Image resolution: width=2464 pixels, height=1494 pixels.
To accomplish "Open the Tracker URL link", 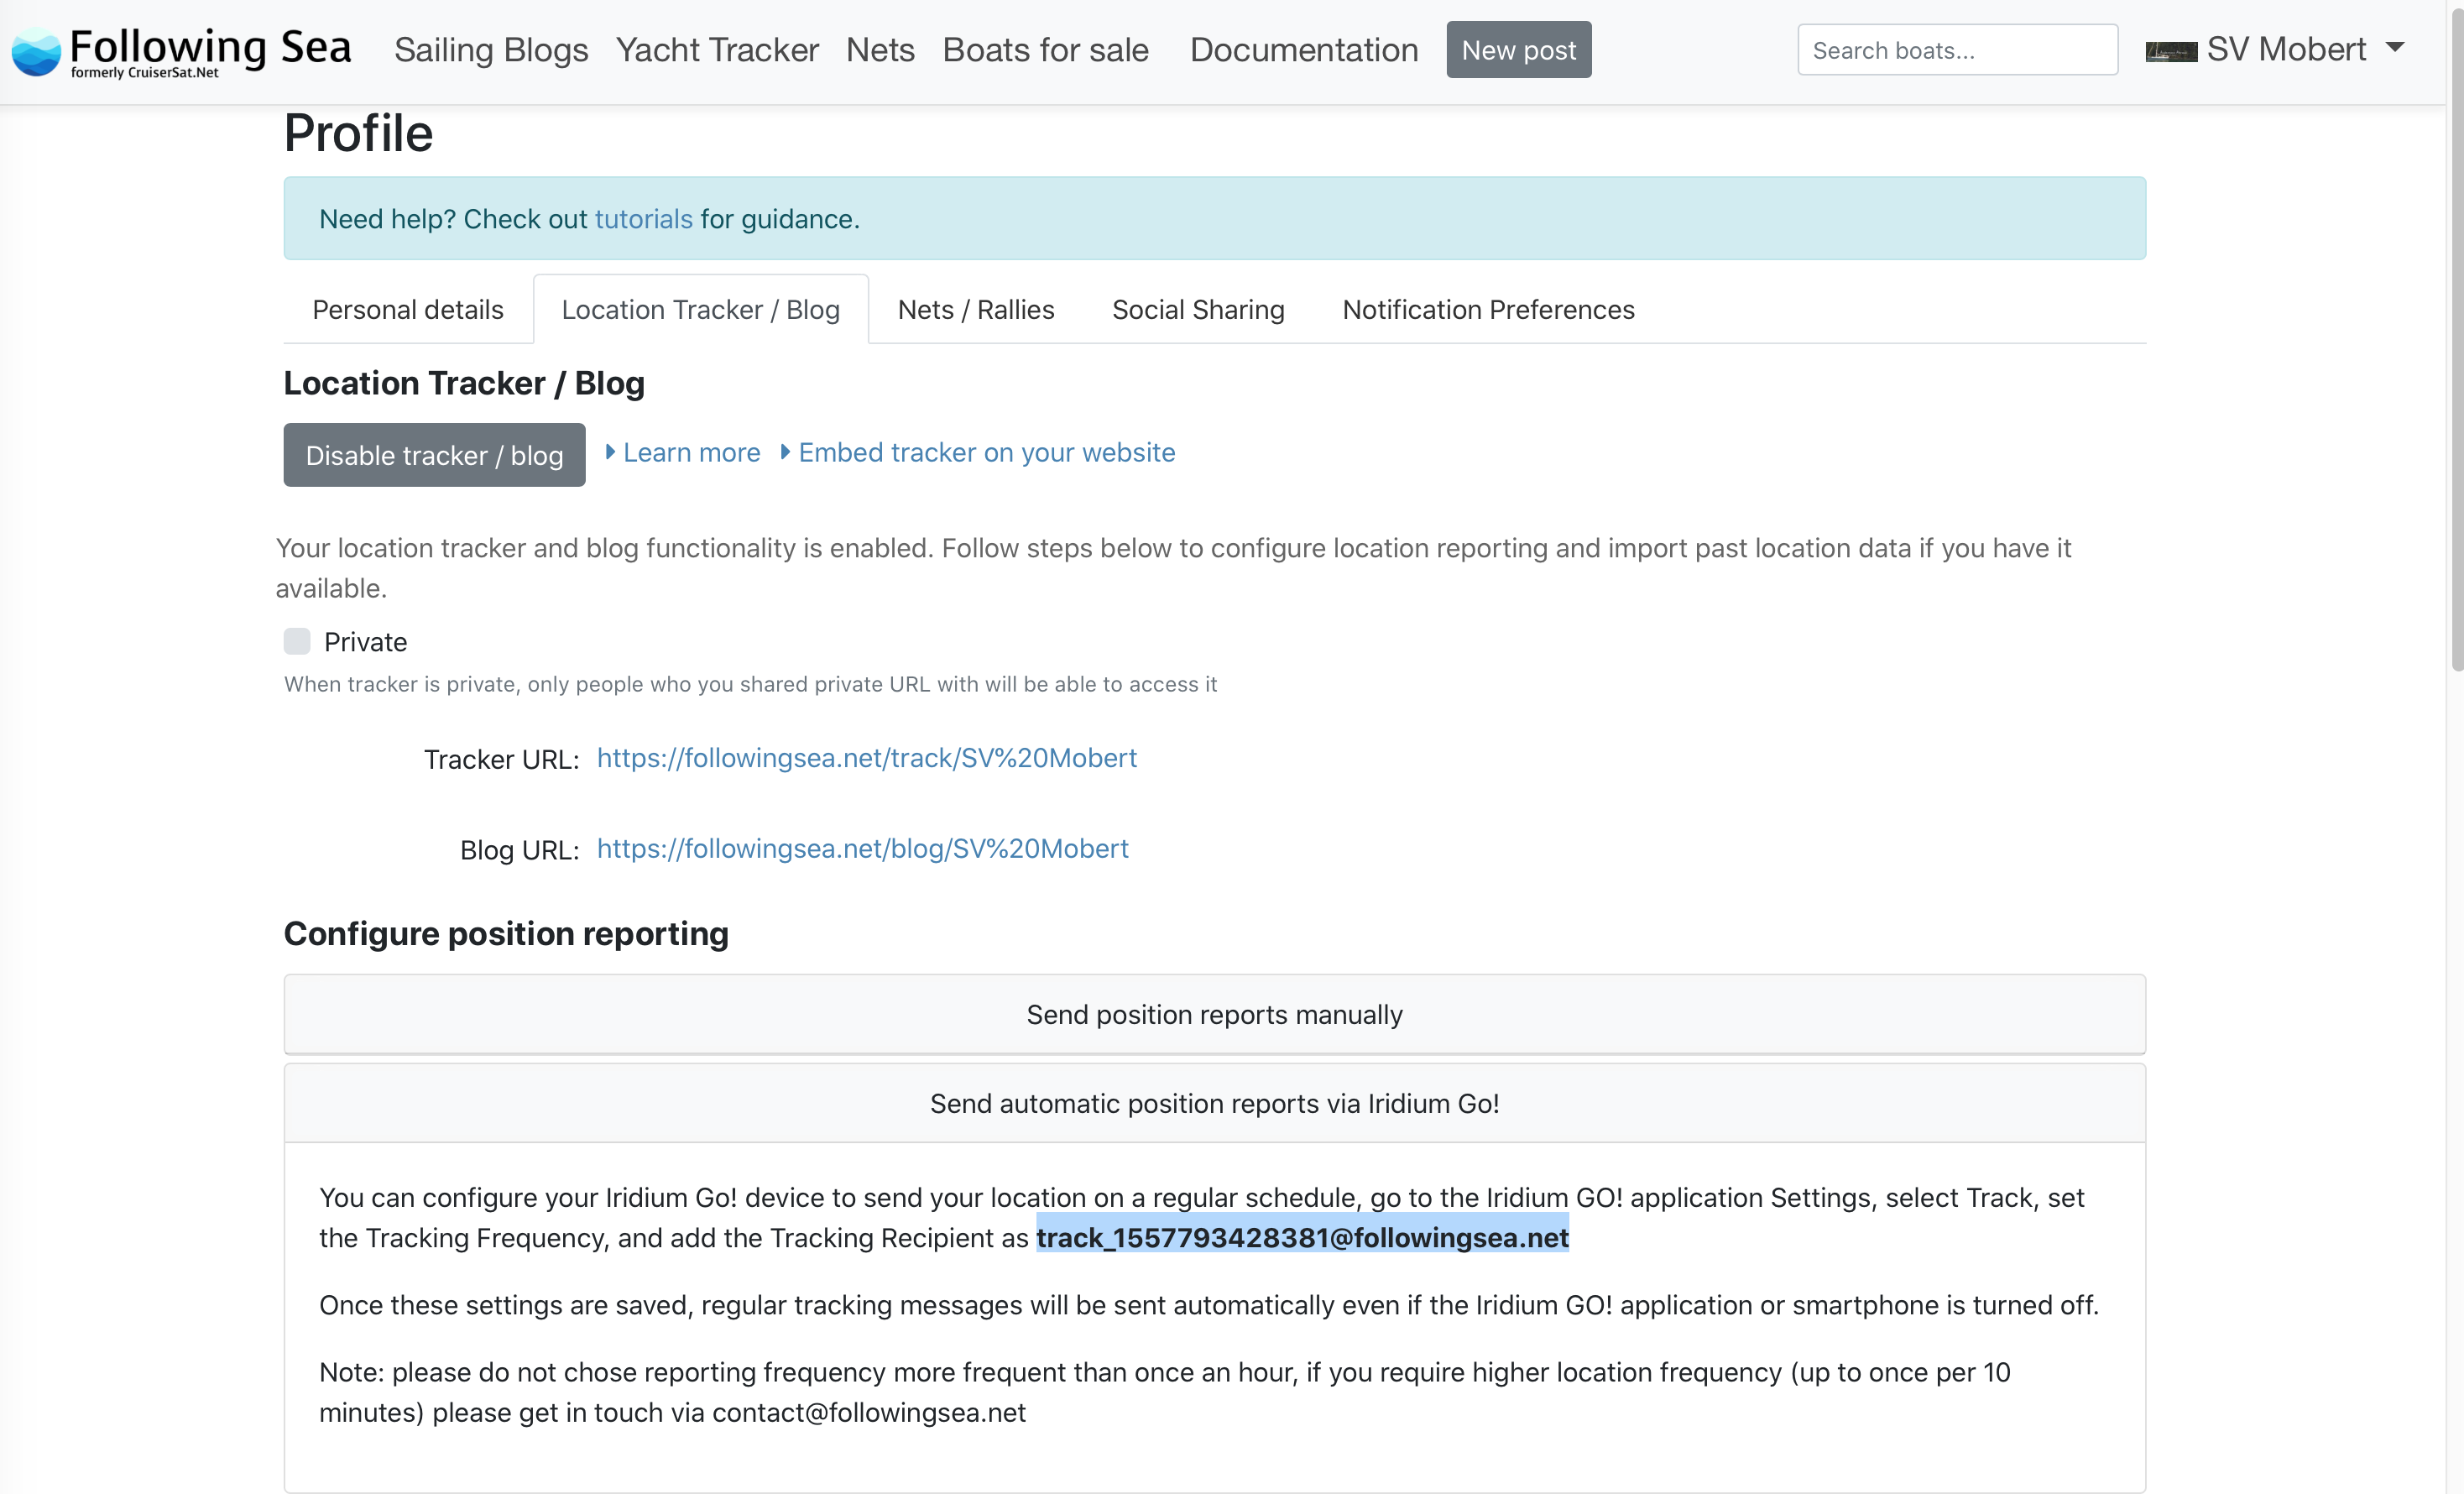I will [866, 758].
